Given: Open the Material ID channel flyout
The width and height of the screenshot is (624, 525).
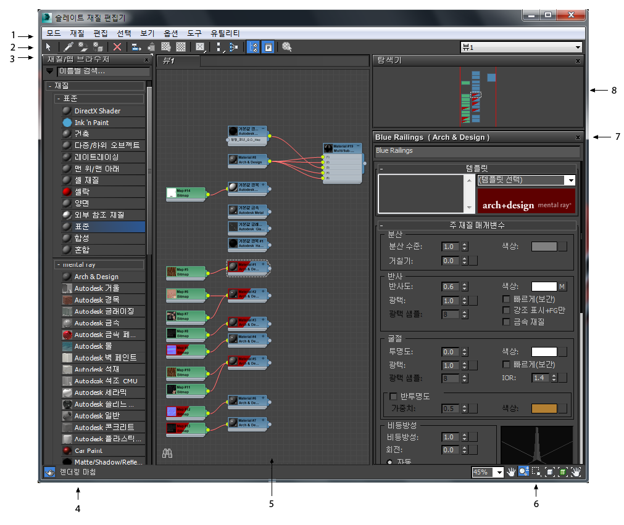Looking at the screenshot, I should (200, 47).
